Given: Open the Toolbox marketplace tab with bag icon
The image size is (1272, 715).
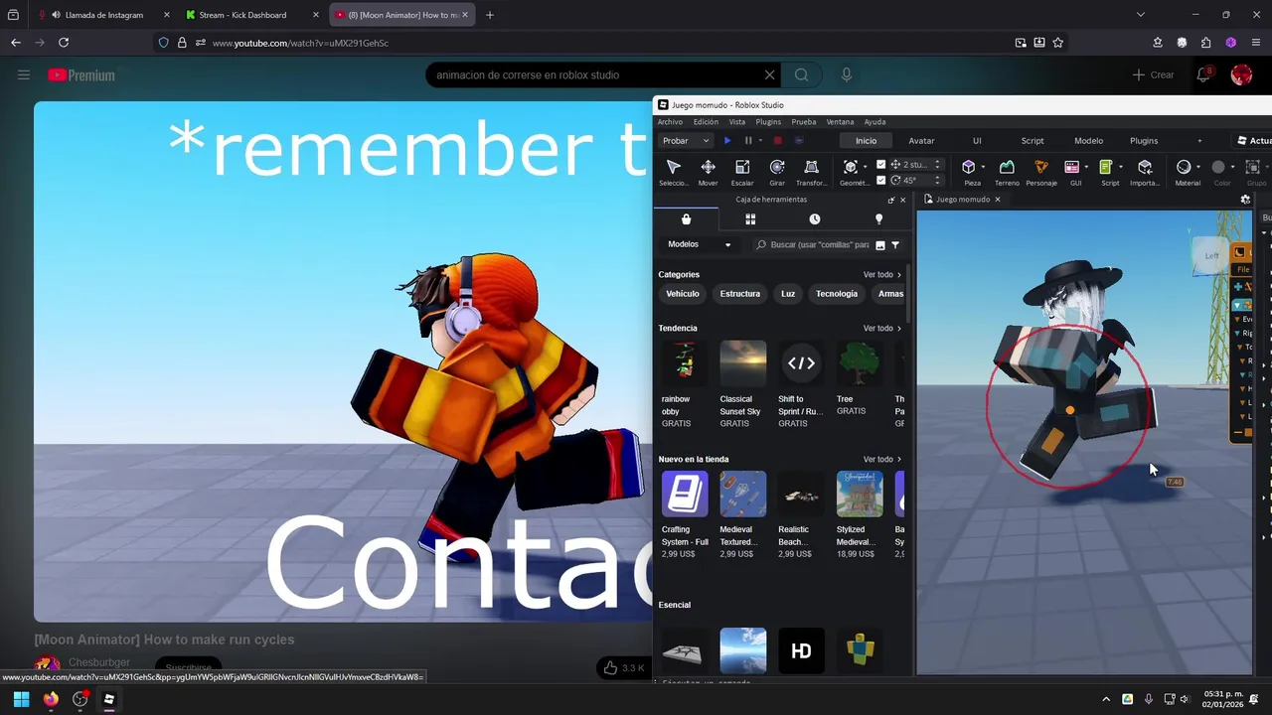Looking at the screenshot, I should click(686, 219).
